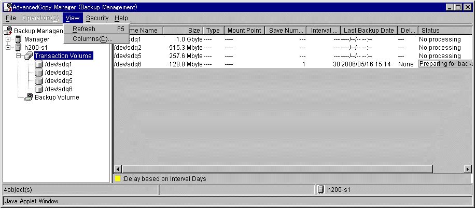Sort by the Interval column header
Viewport: 476px width, 209px height.
coord(324,31)
